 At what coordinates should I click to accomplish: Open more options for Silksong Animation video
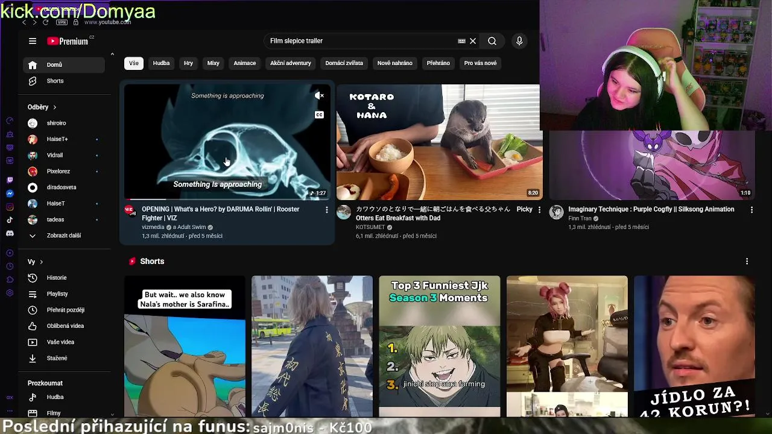pos(751,210)
